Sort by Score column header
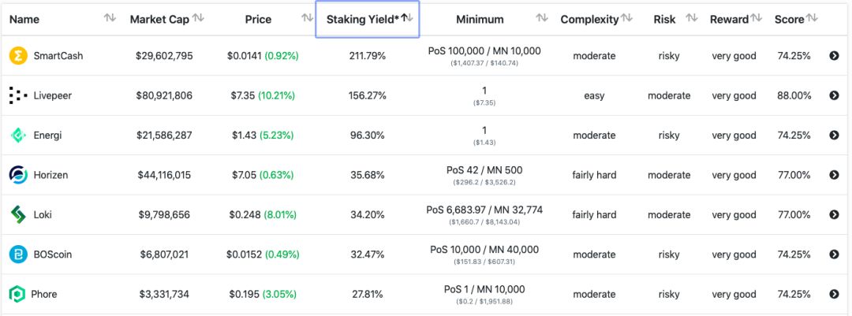This screenshot has height=316, width=852. coord(790,19)
